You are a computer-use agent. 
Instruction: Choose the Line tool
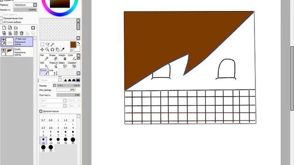[x=53, y=72]
